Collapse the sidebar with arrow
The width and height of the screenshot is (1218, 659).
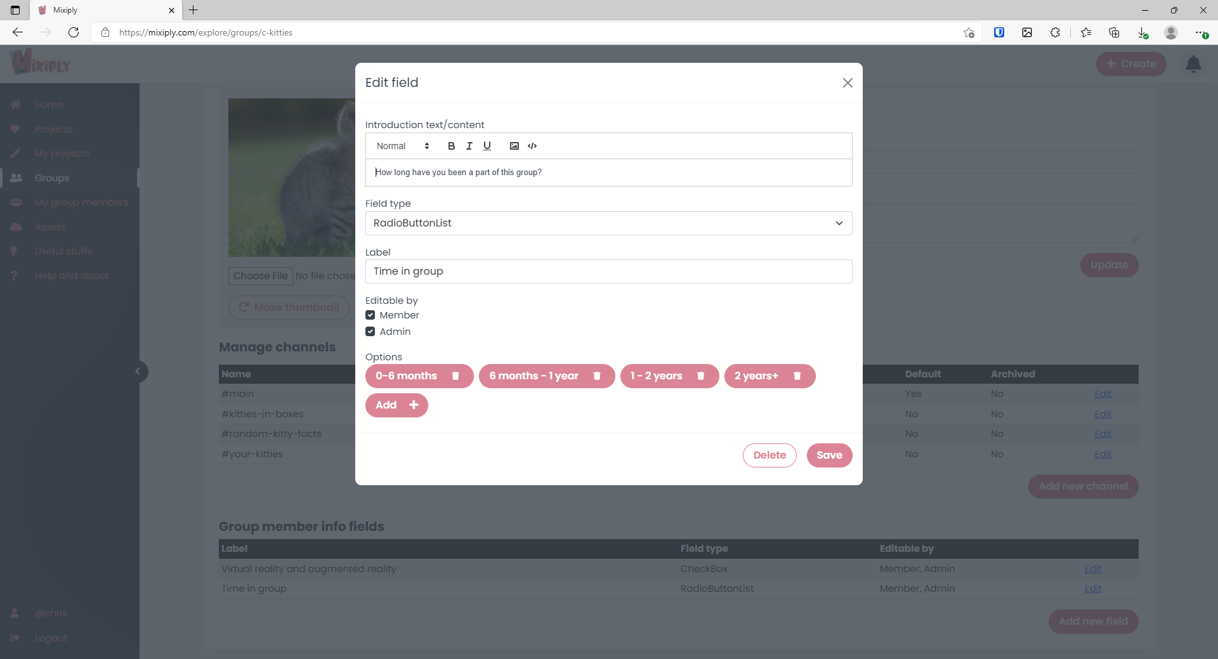138,372
